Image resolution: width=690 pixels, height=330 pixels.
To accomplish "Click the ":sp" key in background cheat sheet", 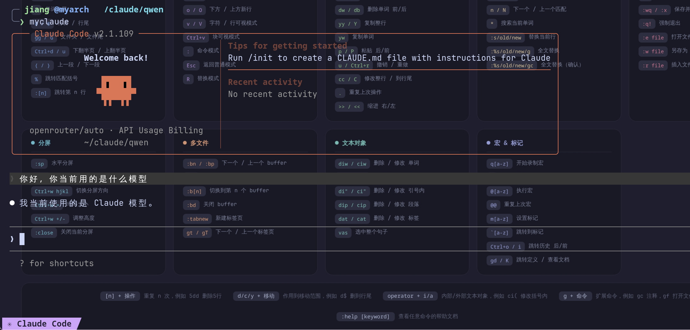I will (x=39, y=164).
